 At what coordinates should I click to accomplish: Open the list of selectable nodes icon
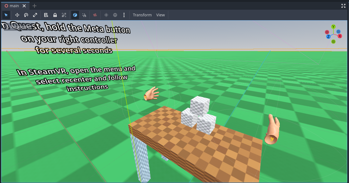[x=46, y=15]
